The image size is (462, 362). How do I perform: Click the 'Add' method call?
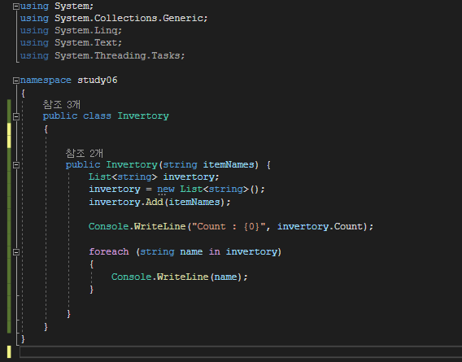point(155,202)
